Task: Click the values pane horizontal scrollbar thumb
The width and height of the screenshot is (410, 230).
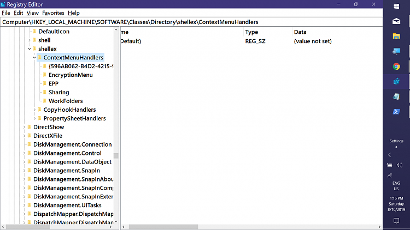Action: (163, 227)
